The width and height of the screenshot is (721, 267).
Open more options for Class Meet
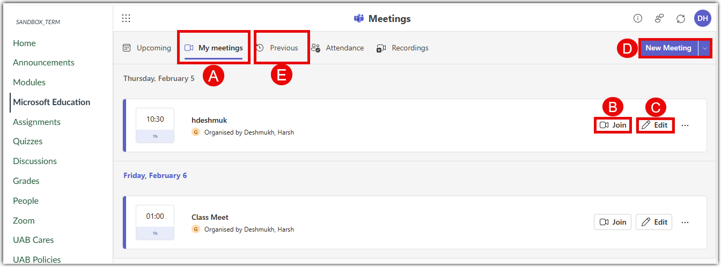685,222
